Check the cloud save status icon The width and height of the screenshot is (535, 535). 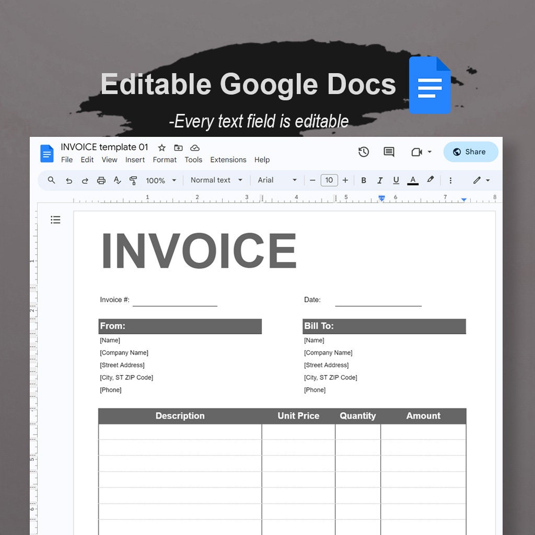pos(195,148)
